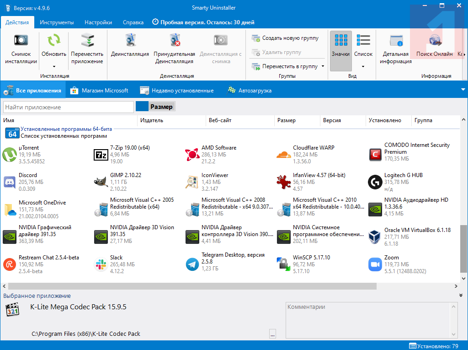468x350 pixels.
Task: Select the Microsoft OneDrive icon
Action: pyautogui.click(x=10, y=210)
